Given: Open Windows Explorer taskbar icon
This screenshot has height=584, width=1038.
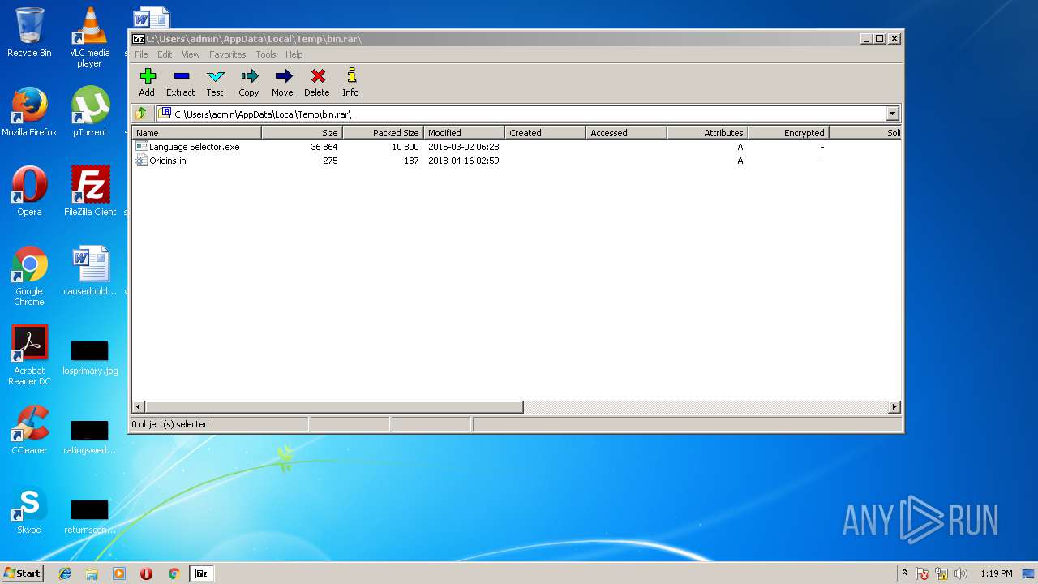Looking at the screenshot, I should [x=92, y=573].
